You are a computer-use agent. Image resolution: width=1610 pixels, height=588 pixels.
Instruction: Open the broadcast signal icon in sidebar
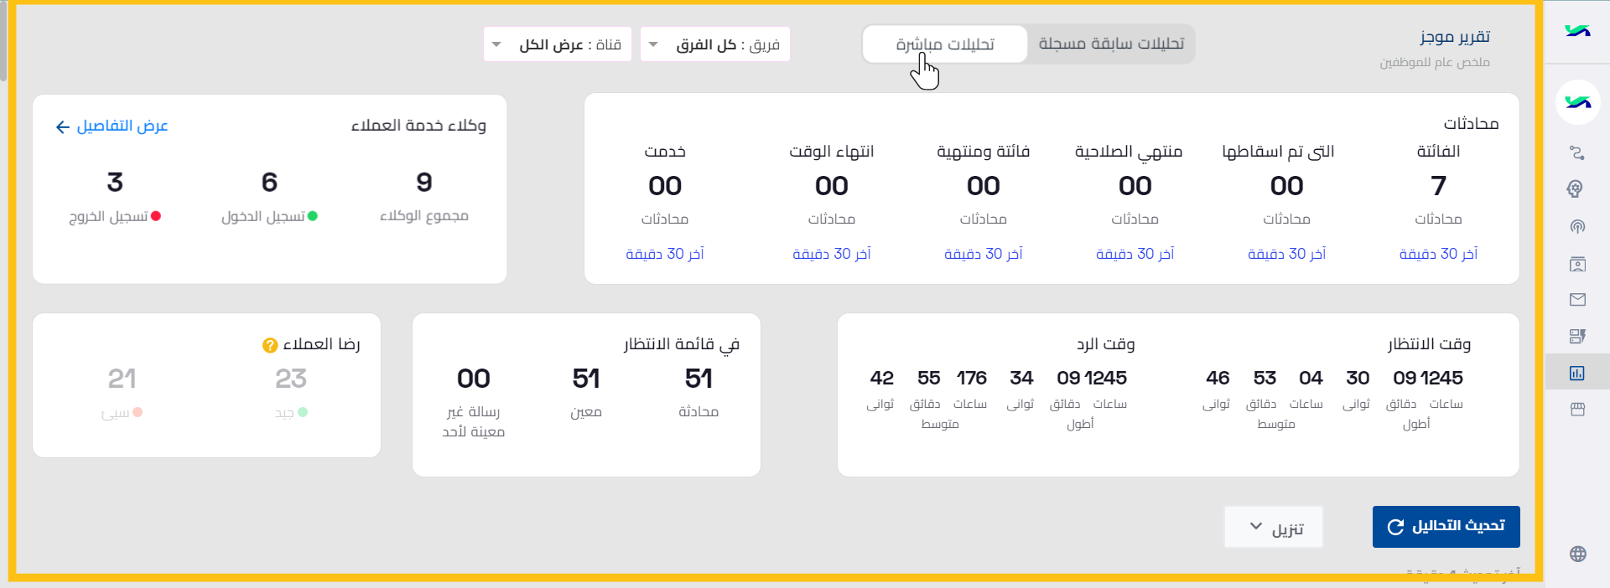(x=1577, y=227)
